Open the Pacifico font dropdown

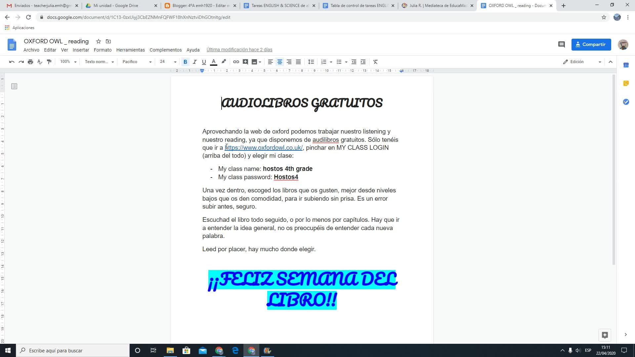point(137,62)
